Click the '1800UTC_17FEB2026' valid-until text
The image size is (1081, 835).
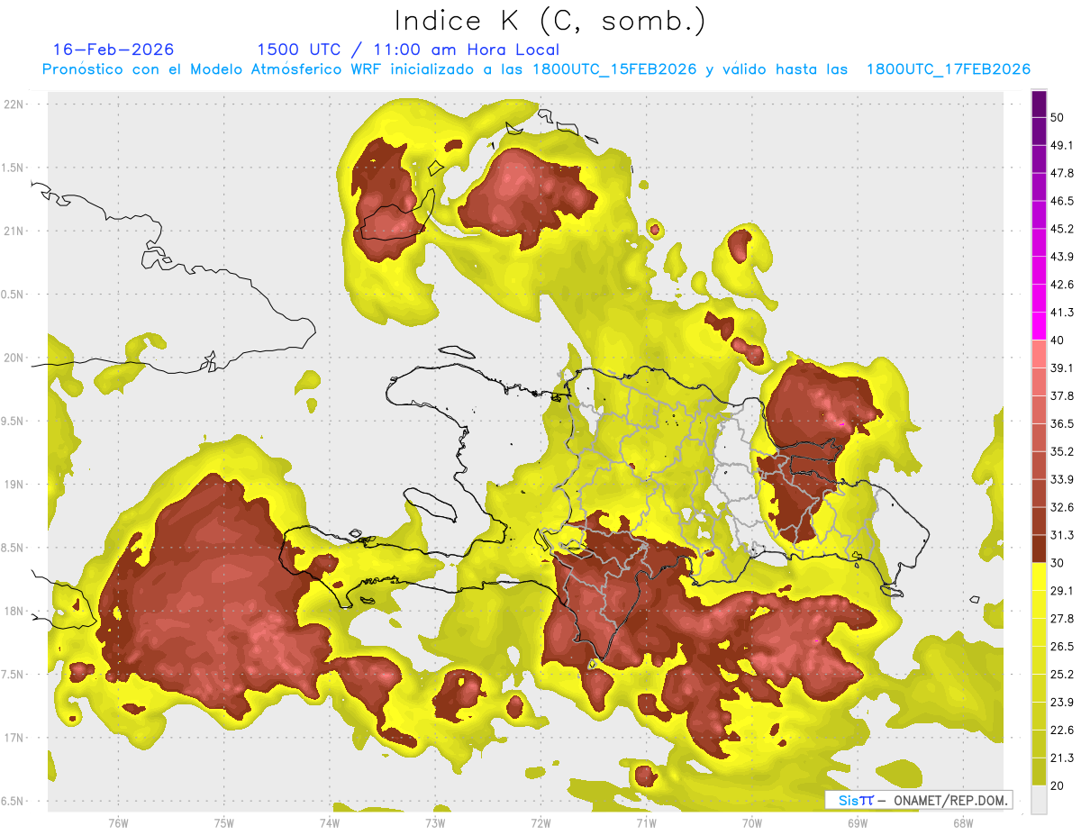[x=948, y=69]
